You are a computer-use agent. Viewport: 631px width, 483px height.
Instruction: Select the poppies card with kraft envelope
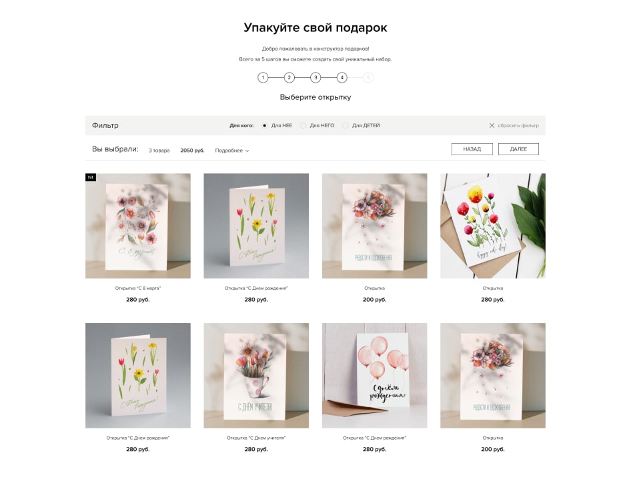coord(493,226)
